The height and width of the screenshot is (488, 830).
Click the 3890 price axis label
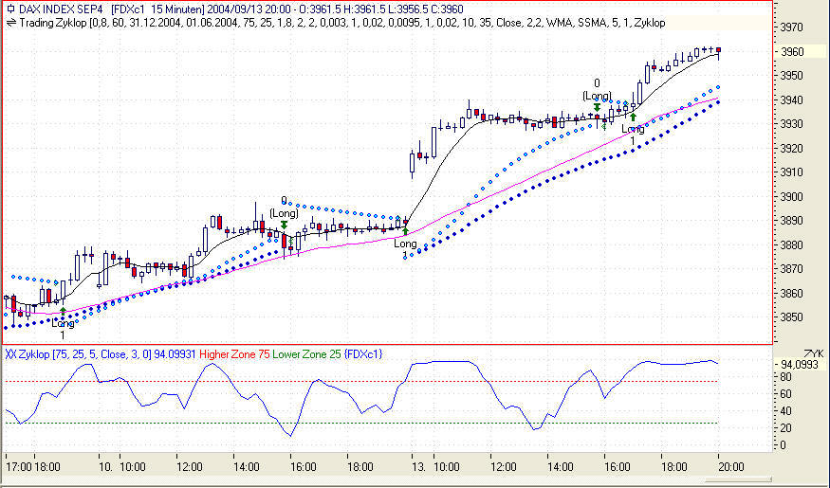(793, 221)
